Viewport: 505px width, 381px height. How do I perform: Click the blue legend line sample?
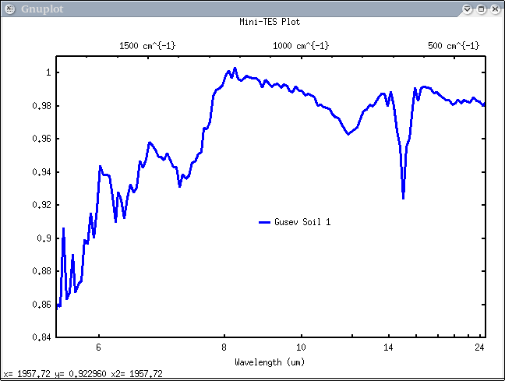tap(264, 222)
